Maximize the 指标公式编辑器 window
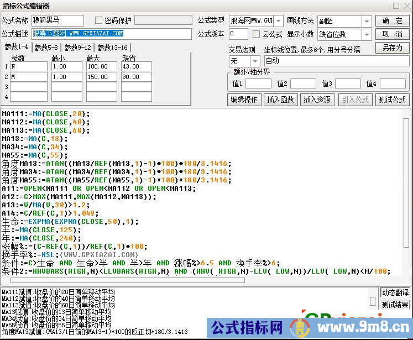 [396, 6]
